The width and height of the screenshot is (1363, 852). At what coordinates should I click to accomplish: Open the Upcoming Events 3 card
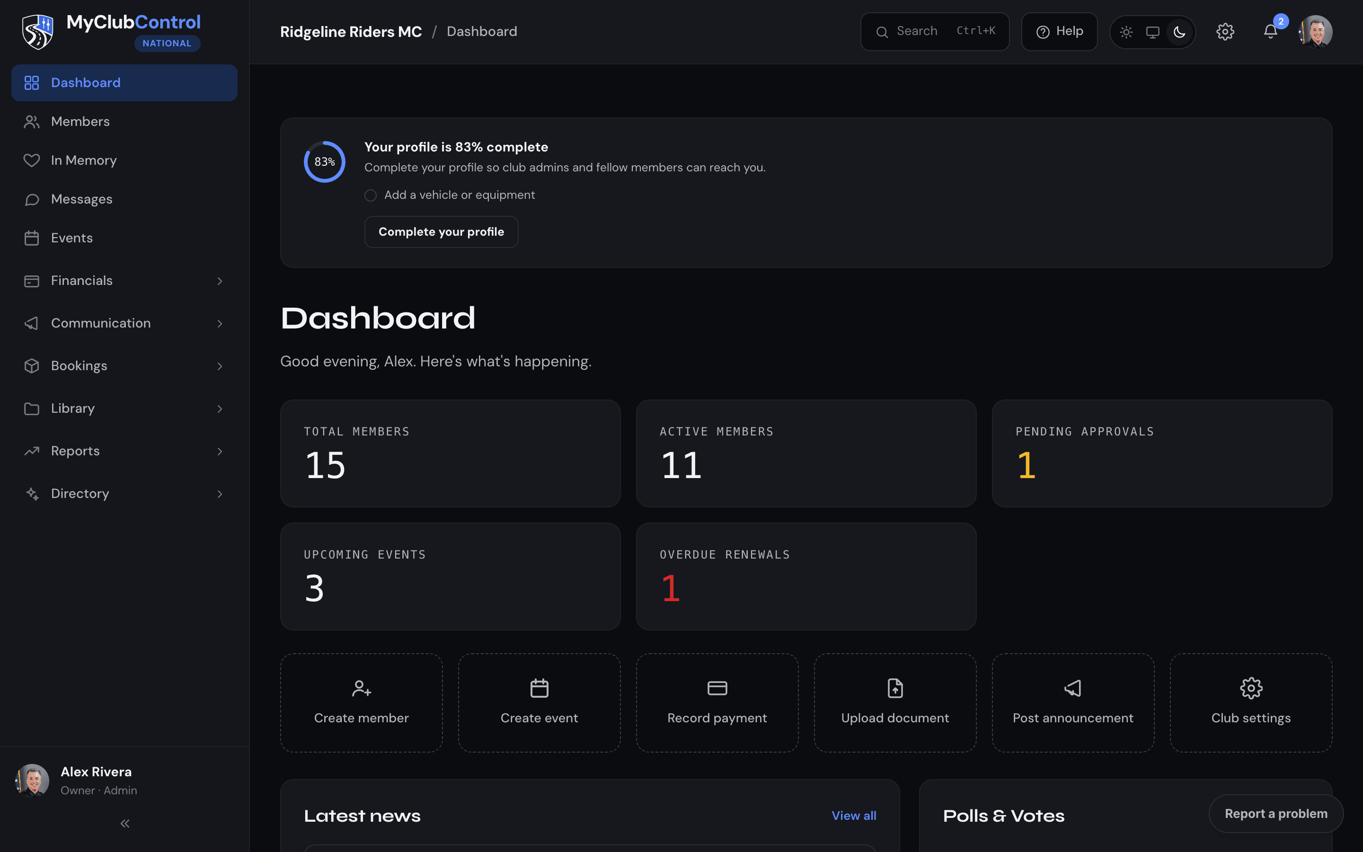tap(450, 577)
